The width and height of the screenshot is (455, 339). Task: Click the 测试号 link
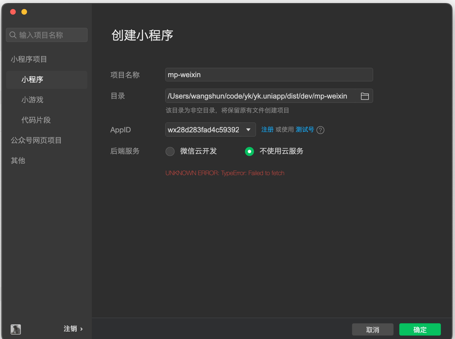tap(305, 130)
